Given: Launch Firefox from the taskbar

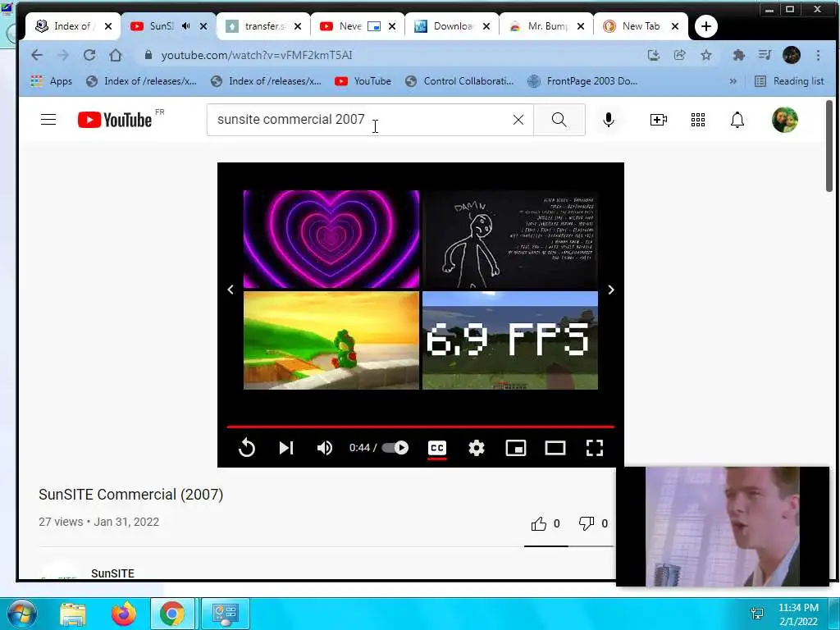Looking at the screenshot, I should click(x=123, y=614).
